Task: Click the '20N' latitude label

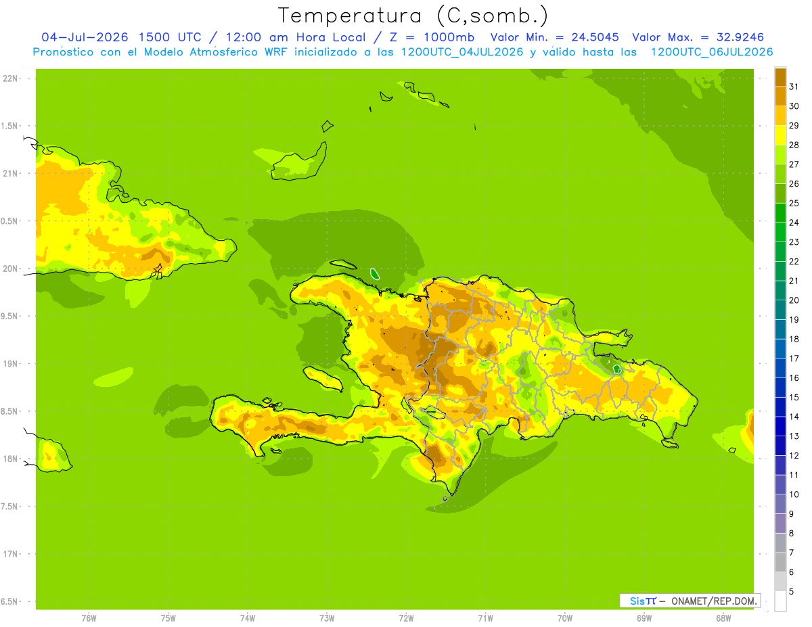Action: [x=10, y=269]
